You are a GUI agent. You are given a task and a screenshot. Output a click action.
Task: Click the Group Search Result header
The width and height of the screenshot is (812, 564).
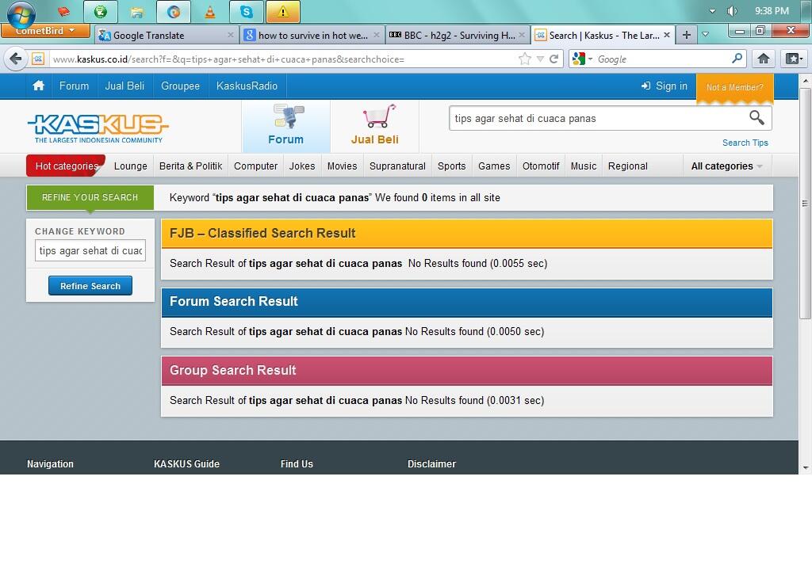pyautogui.click(x=466, y=371)
